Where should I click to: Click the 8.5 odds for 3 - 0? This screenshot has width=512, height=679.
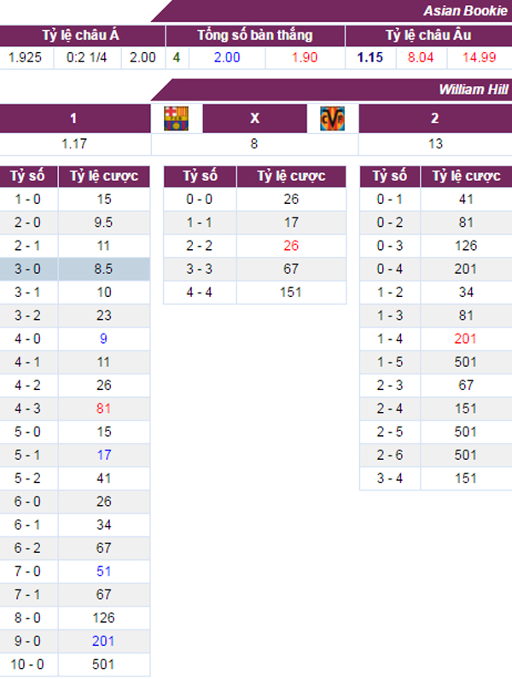tap(103, 269)
